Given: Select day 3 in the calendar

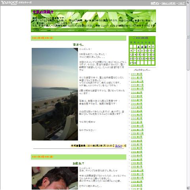Looking at the screenshot, I should [146, 47].
